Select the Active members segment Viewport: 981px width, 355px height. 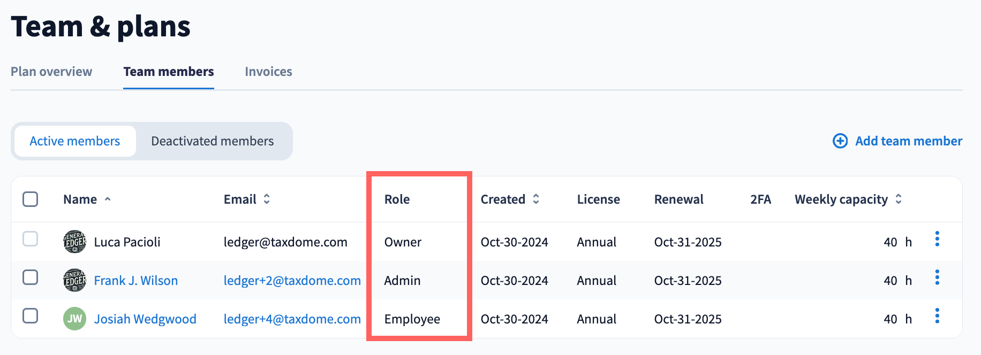75,141
